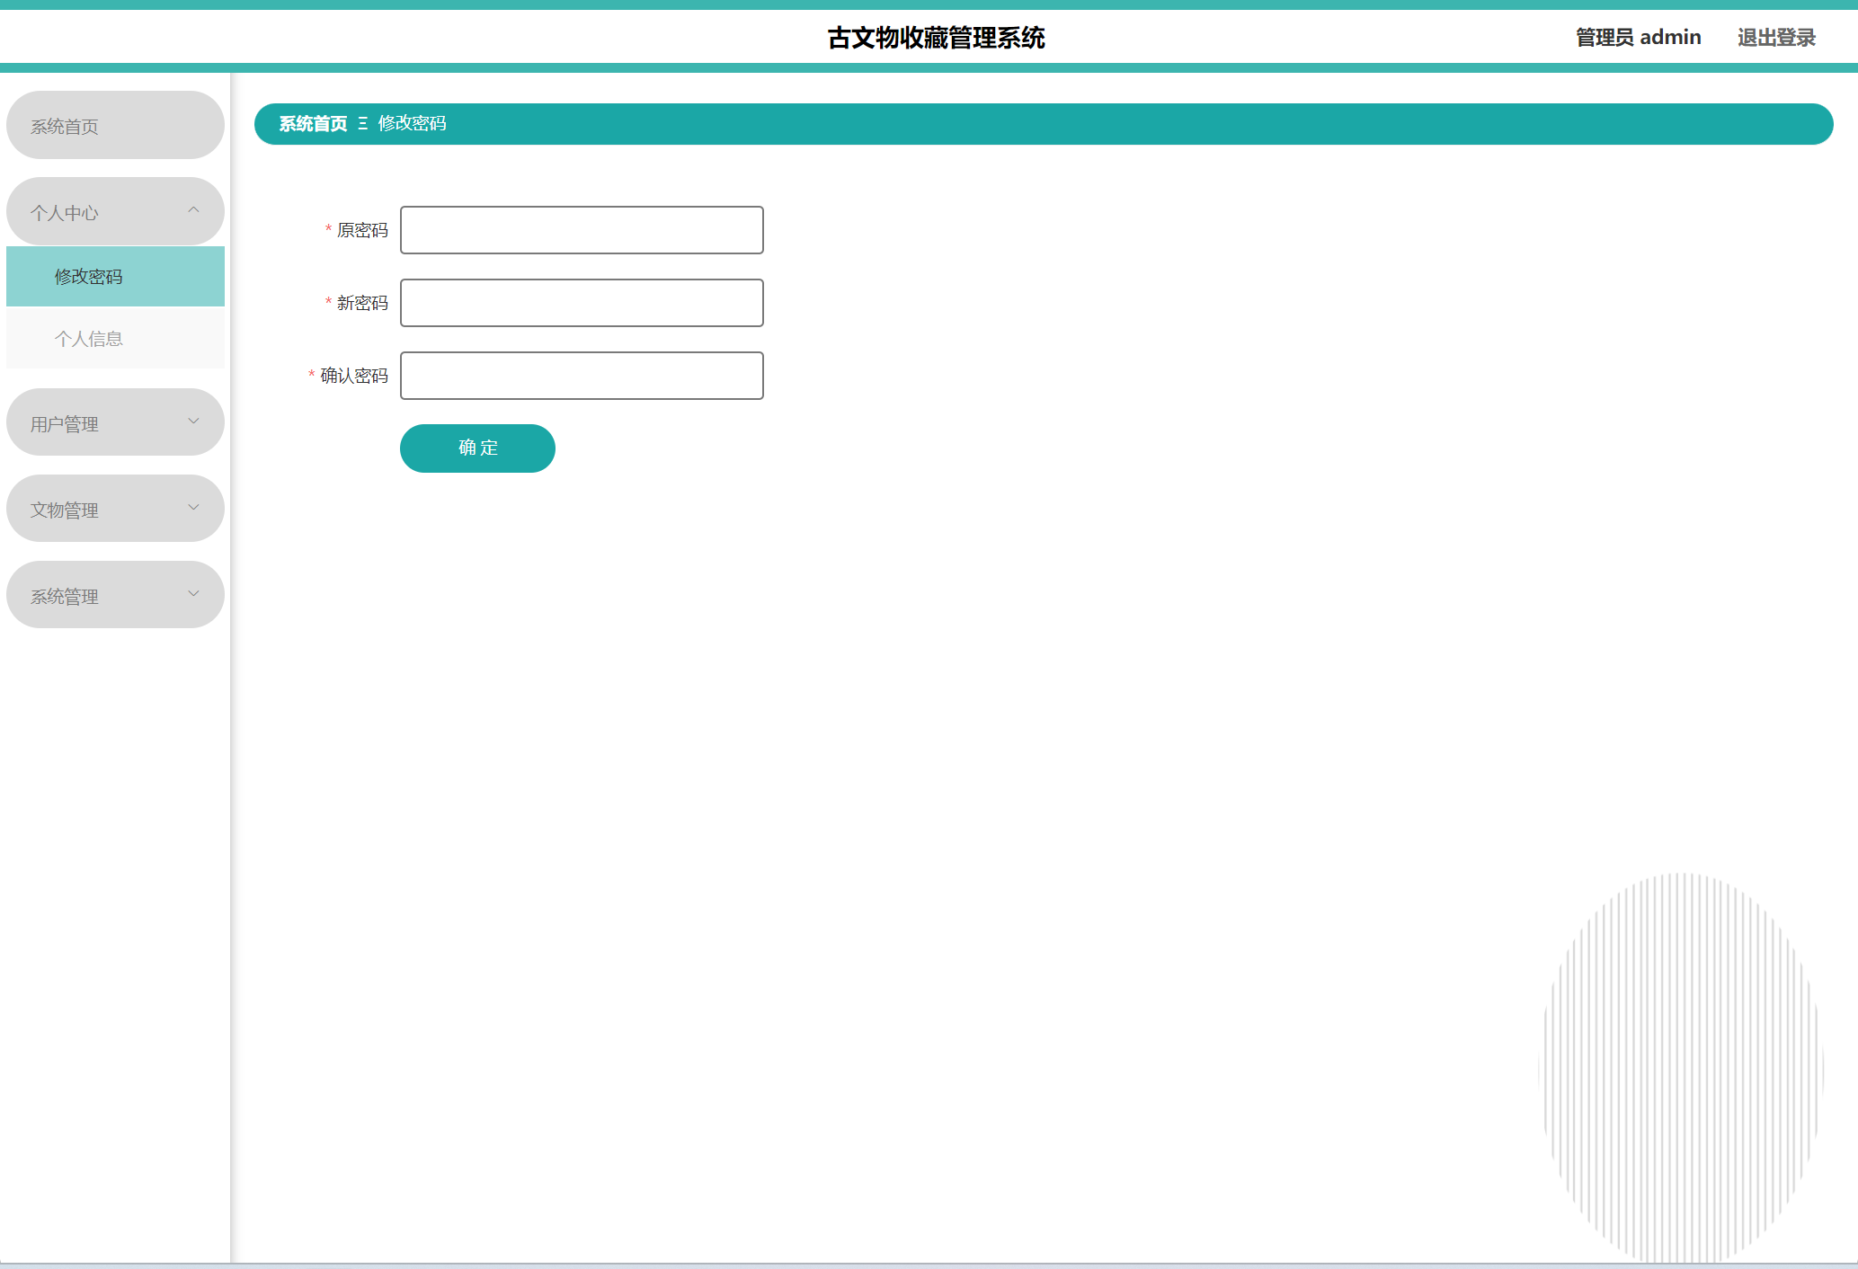Expand the 系统管理 chevron arrow
This screenshot has height=1269, width=1858.
point(193,594)
